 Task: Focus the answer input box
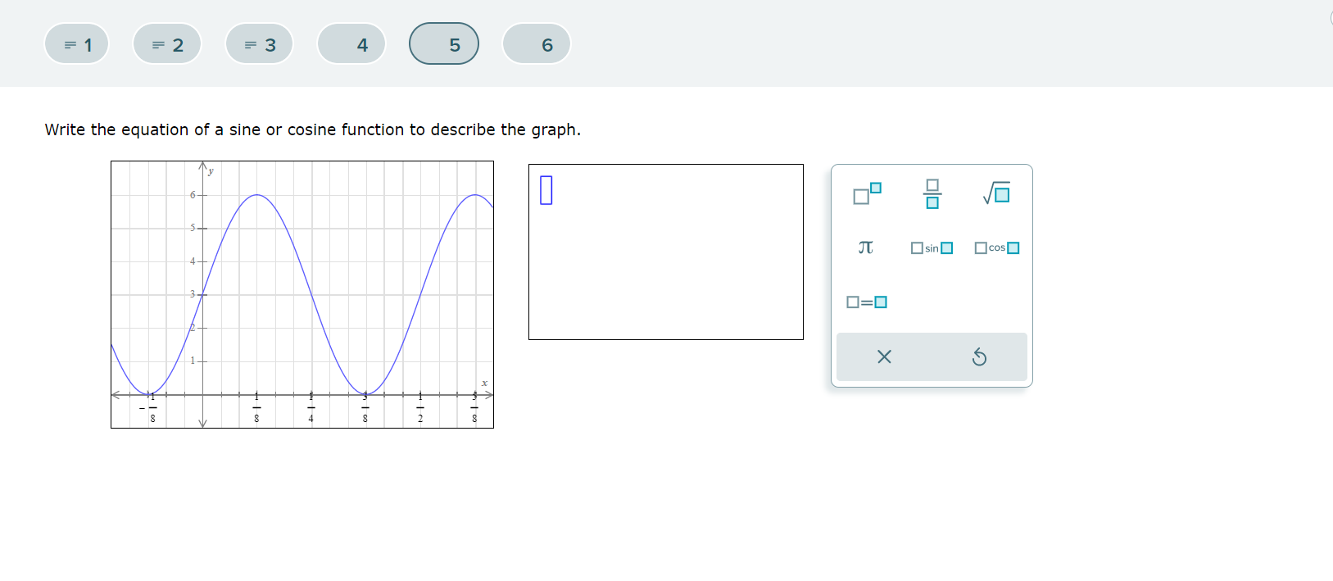pos(666,252)
